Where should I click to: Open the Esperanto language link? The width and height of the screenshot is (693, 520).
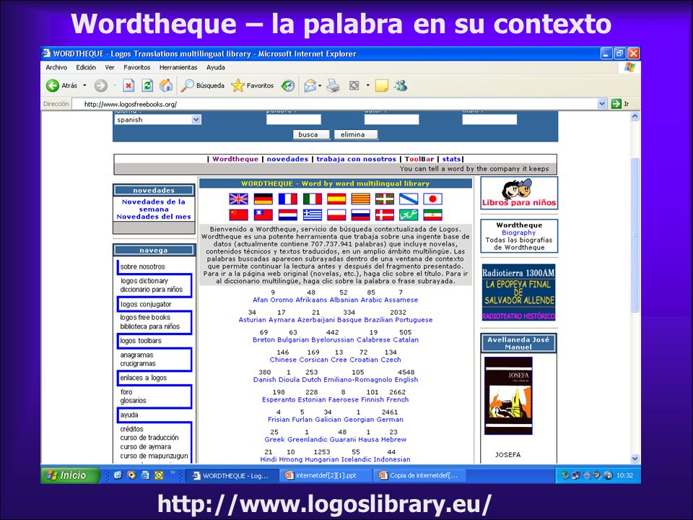click(279, 399)
